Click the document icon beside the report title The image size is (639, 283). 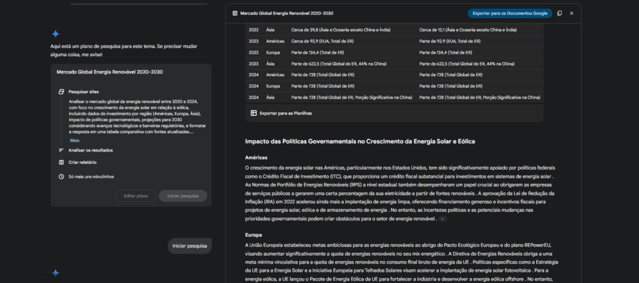[x=235, y=13]
